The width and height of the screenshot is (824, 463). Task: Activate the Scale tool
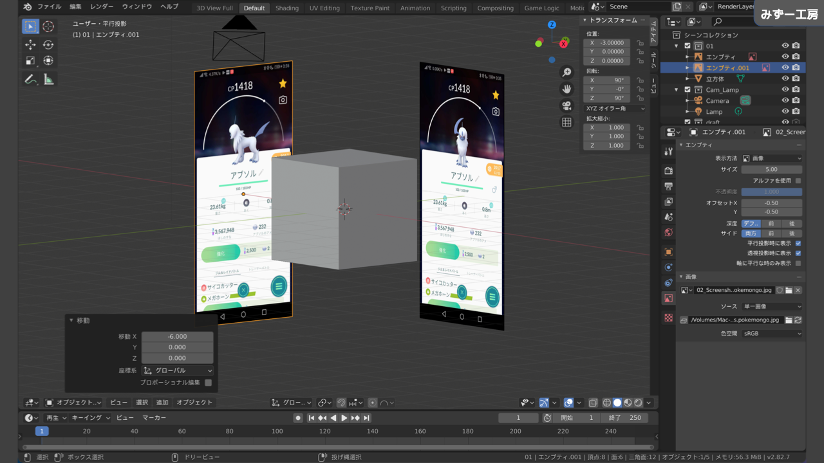(30, 60)
